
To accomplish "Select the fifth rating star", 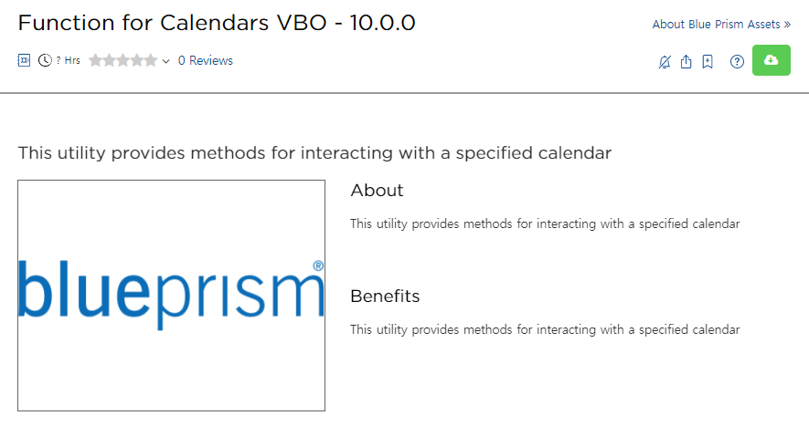I will pyautogui.click(x=151, y=60).
